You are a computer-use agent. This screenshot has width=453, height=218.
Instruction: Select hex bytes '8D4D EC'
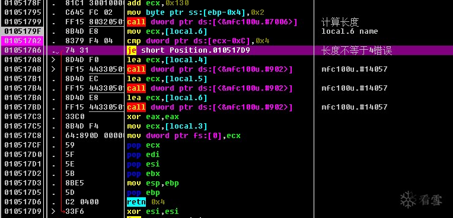point(82,79)
